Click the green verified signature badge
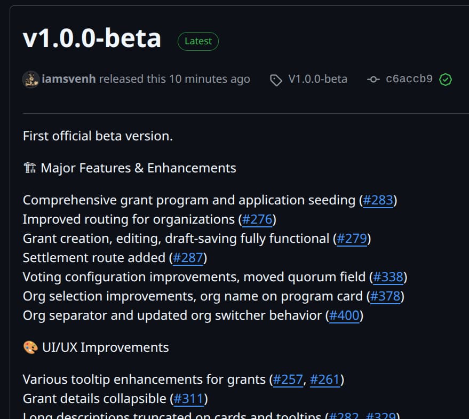469x419 pixels. 446,80
